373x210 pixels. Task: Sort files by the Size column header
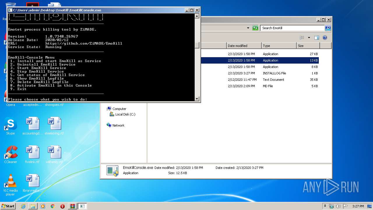(x=308, y=46)
